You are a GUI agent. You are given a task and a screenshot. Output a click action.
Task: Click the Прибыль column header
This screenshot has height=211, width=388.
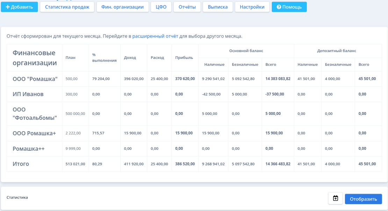pos(184,58)
